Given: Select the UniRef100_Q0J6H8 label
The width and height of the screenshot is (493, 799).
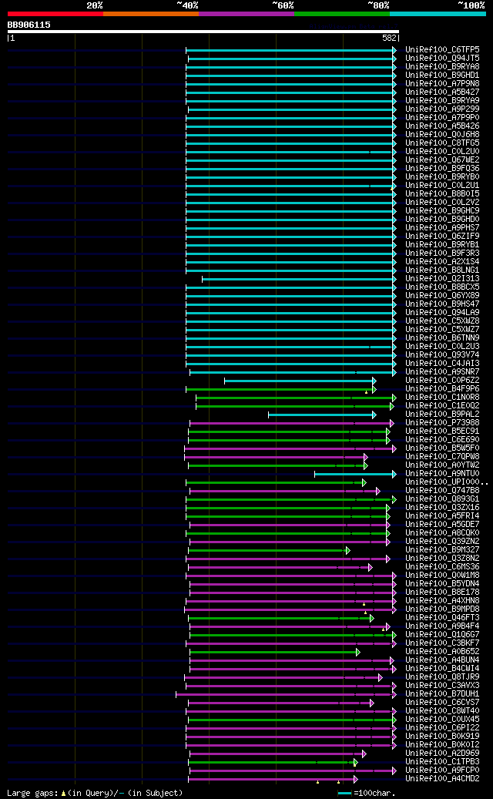Looking at the screenshot, I should point(442,135).
